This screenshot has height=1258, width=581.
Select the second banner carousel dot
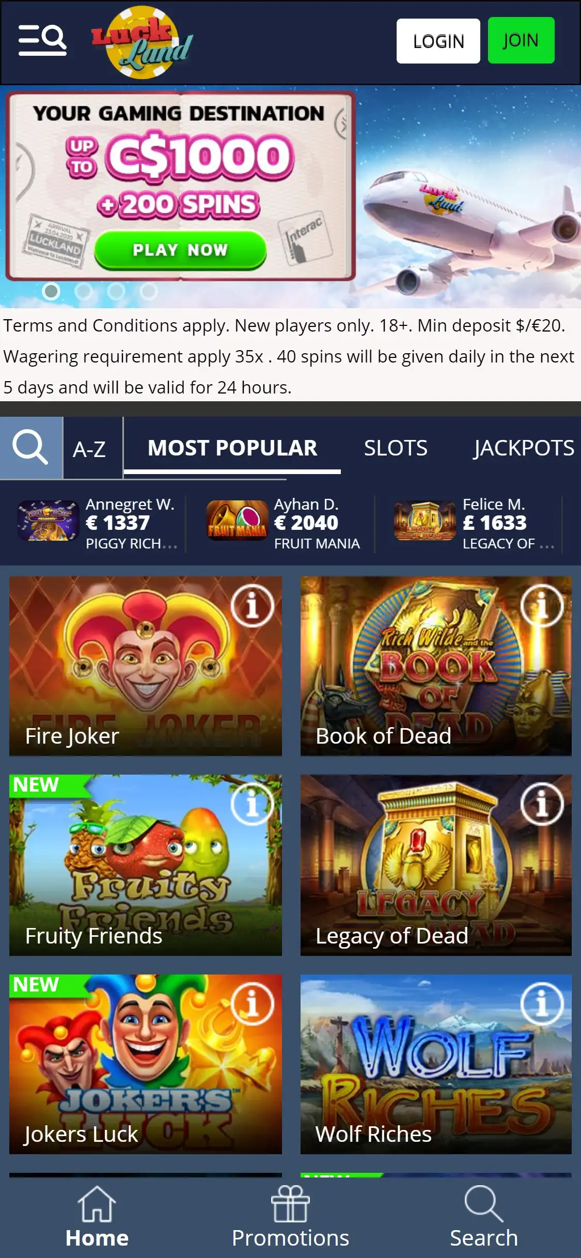click(84, 291)
